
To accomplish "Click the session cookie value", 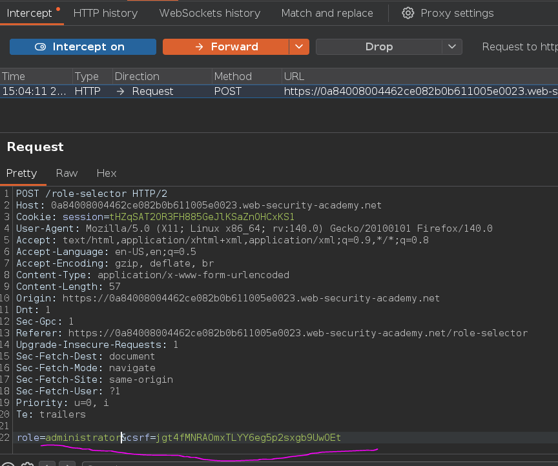I will [x=201, y=217].
